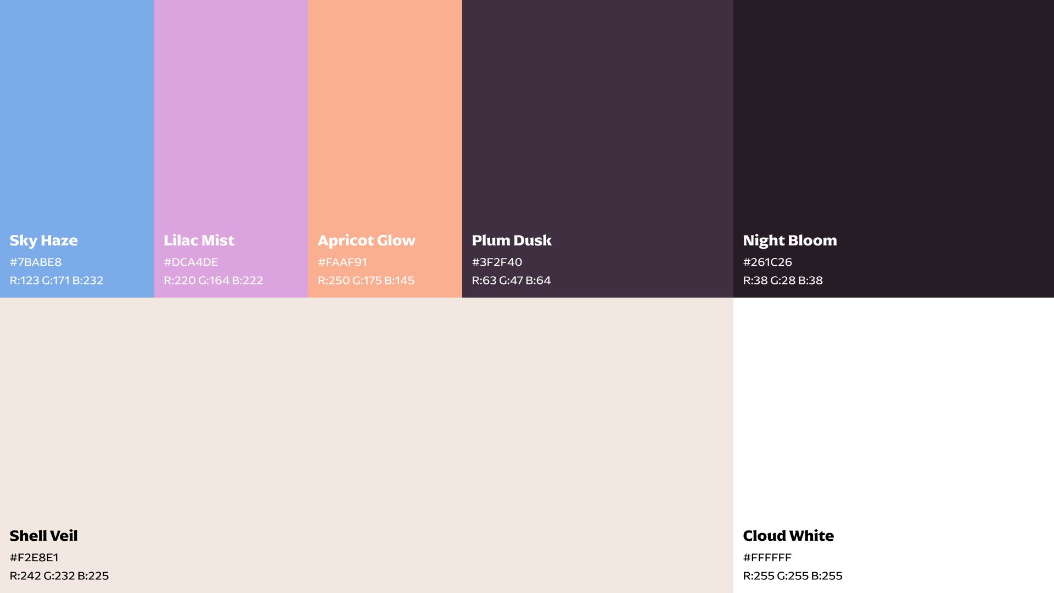Click the Apricot Glow label
1054x593 pixels.
(366, 240)
